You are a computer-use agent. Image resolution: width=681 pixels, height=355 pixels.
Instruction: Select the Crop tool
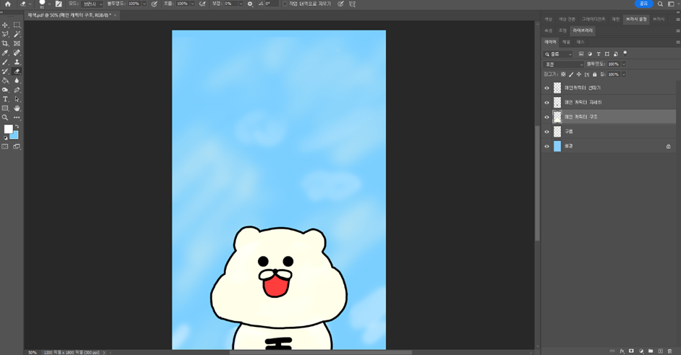click(5, 43)
